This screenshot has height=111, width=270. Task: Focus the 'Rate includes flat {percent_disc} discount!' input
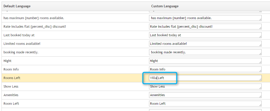pyautogui.click(x=205, y=27)
